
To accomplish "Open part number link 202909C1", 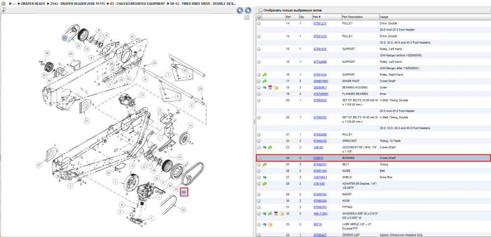I will tap(320, 88).
